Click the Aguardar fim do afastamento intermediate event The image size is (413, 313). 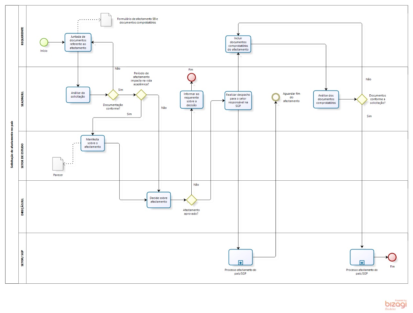point(276,97)
